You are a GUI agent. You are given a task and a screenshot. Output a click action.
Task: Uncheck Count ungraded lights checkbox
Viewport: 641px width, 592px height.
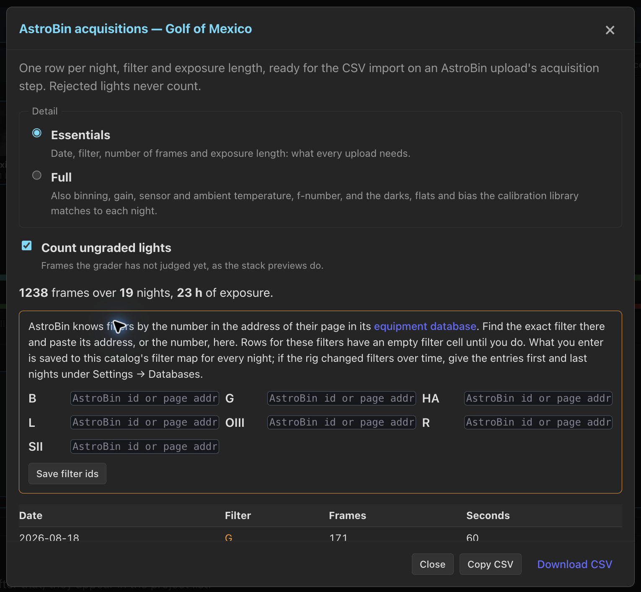[27, 246]
